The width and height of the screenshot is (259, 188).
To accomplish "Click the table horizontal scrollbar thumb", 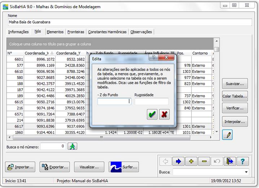I will (101, 137).
